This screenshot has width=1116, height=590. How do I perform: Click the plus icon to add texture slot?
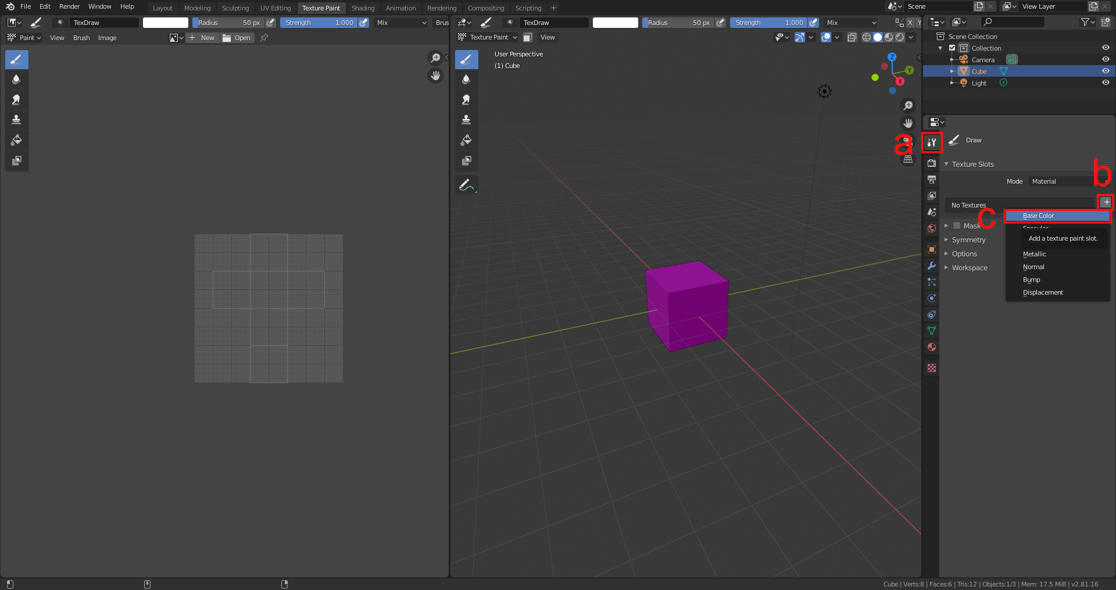[1106, 202]
